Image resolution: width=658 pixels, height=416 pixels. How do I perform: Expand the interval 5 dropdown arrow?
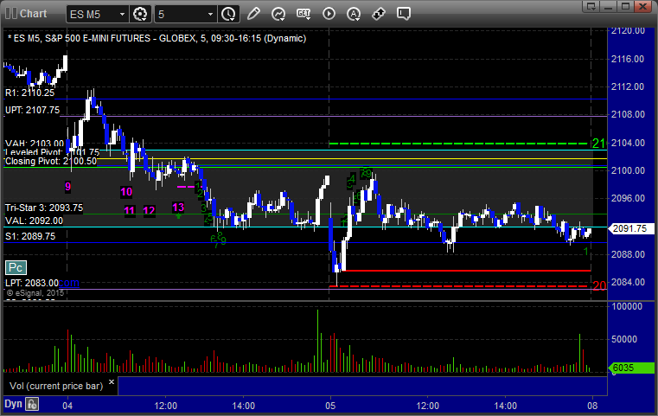[x=211, y=15]
